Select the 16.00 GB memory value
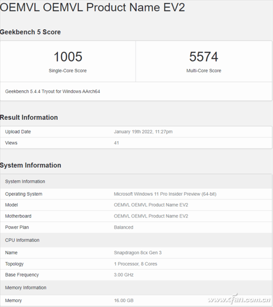The height and width of the screenshot is (307, 273). [x=123, y=301]
